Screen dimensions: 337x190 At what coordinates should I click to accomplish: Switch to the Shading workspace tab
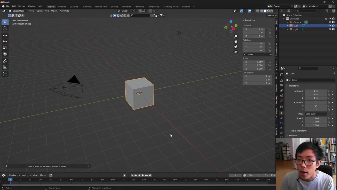[114, 7]
